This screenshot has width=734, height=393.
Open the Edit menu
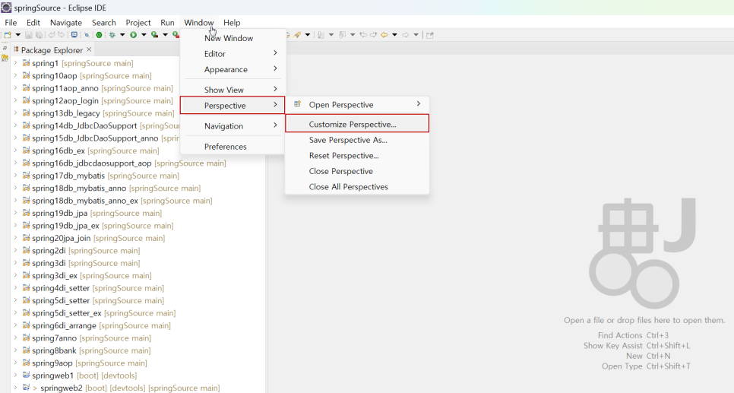pos(33,23)
